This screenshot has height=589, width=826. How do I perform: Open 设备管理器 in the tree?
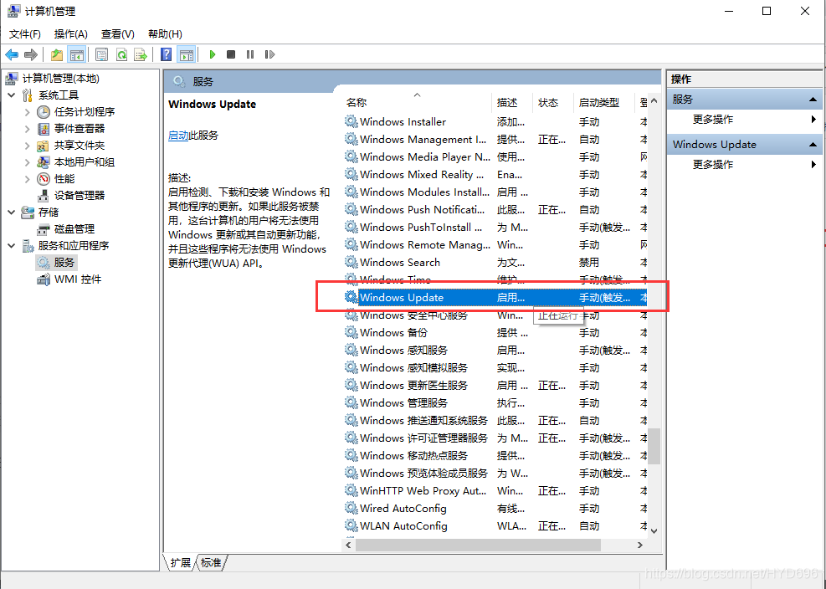tap(80, 196)
